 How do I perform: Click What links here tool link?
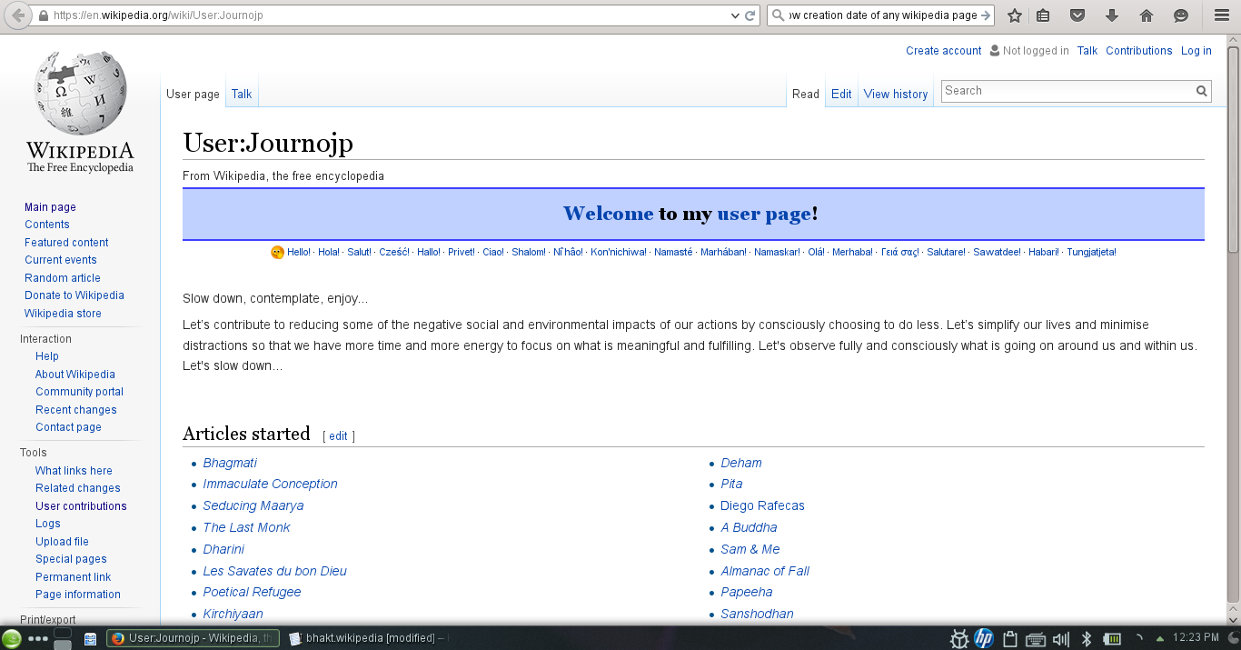(x=74, y=471)
